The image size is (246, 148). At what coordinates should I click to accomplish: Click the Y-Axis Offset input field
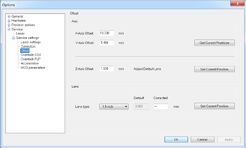click(x=107, y=43)
